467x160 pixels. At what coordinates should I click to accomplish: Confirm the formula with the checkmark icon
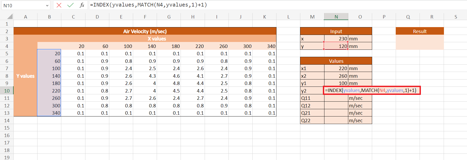[70, 5]
